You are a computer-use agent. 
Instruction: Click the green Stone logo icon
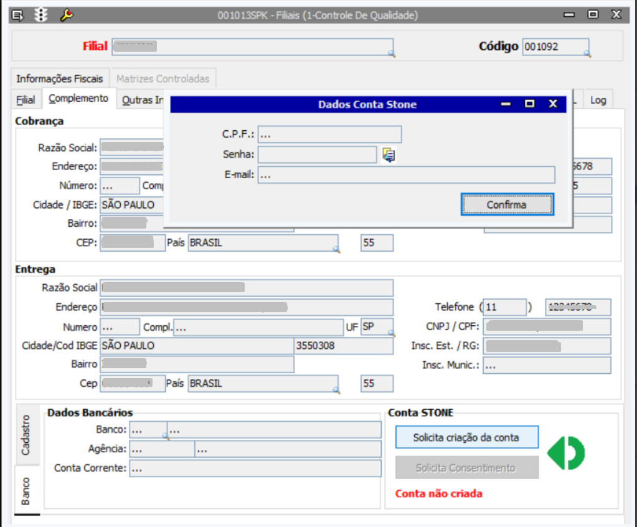[x=566, y=453]
